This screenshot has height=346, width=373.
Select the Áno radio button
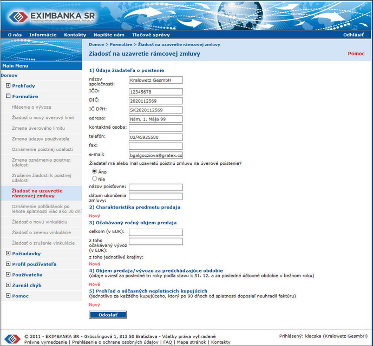(x=94, y=171)
